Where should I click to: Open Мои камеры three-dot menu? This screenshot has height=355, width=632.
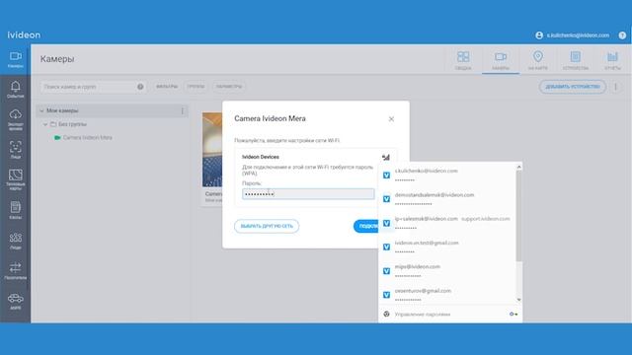pos(182,110)
